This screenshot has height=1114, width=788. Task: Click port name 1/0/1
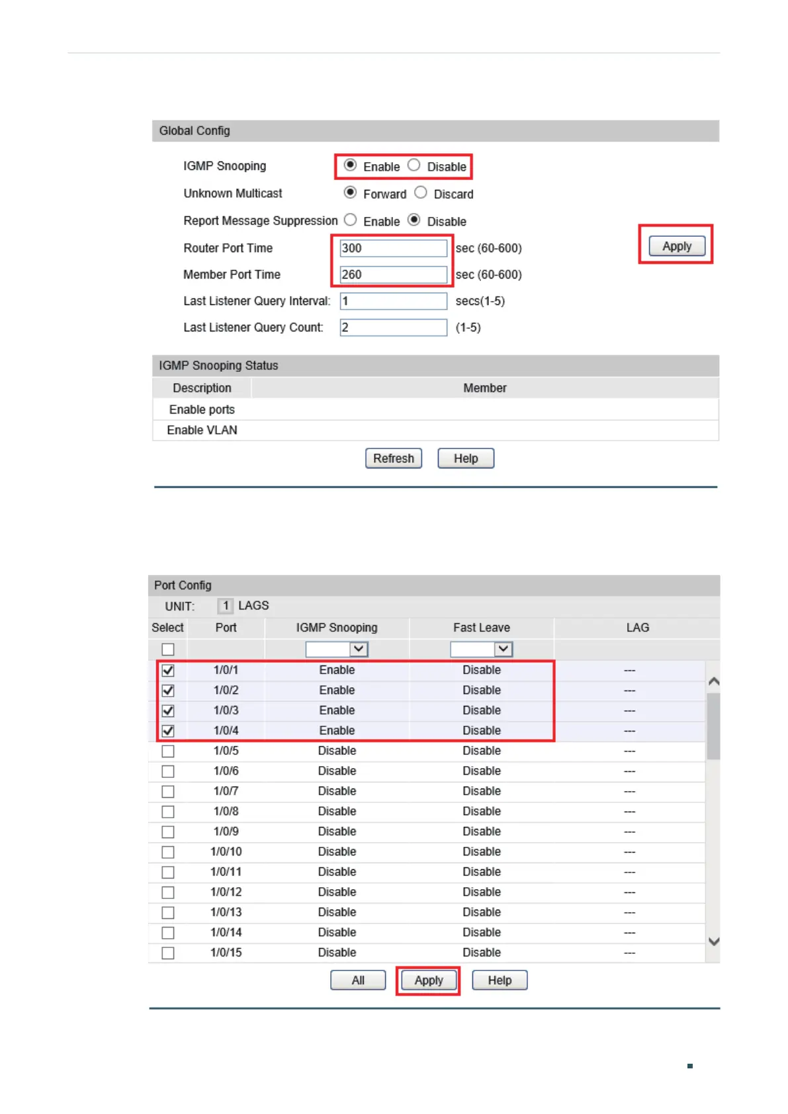click(226, 670)
